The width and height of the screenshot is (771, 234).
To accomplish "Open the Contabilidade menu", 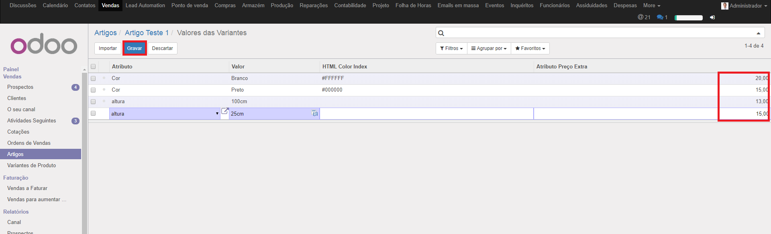I will pos(350,6).
